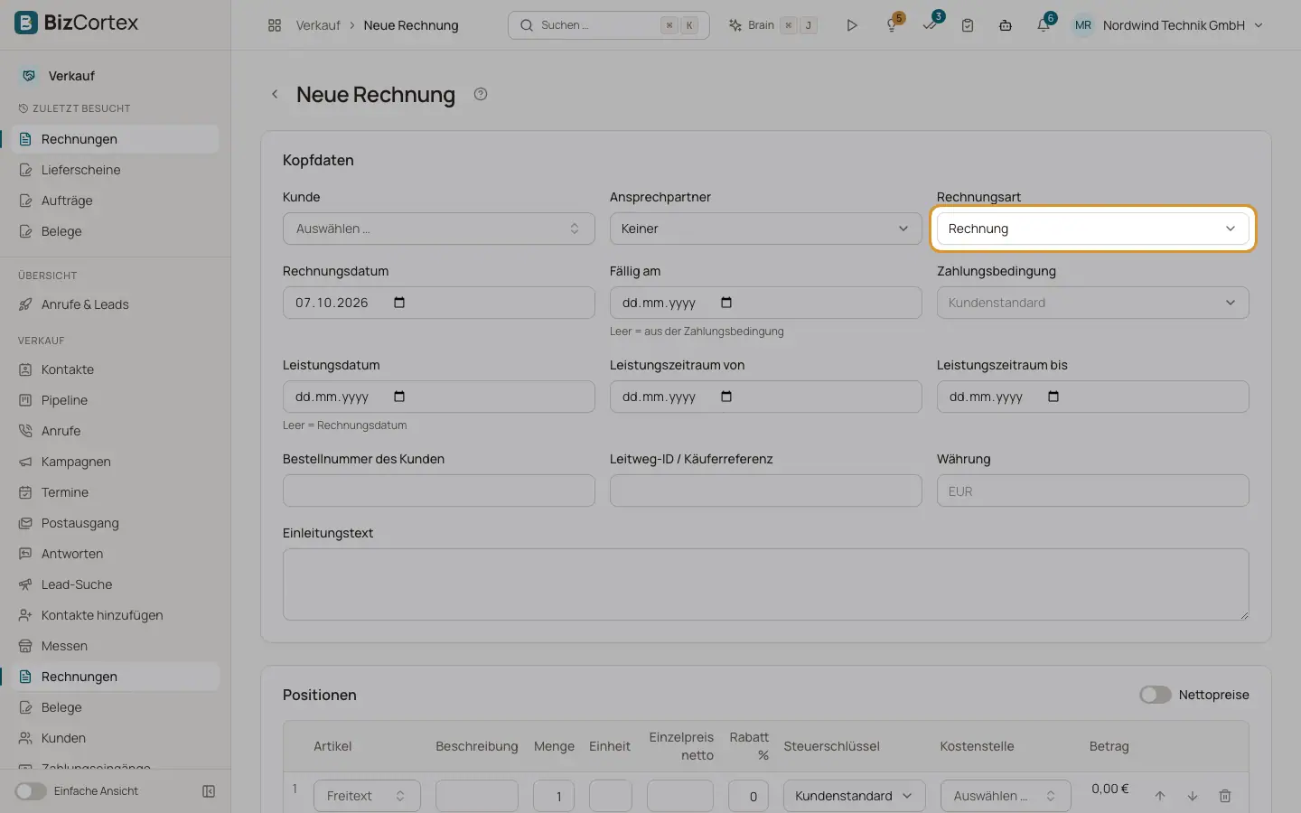
Task: Move position 1 down with the arrow
Action: pos(1193,796)
